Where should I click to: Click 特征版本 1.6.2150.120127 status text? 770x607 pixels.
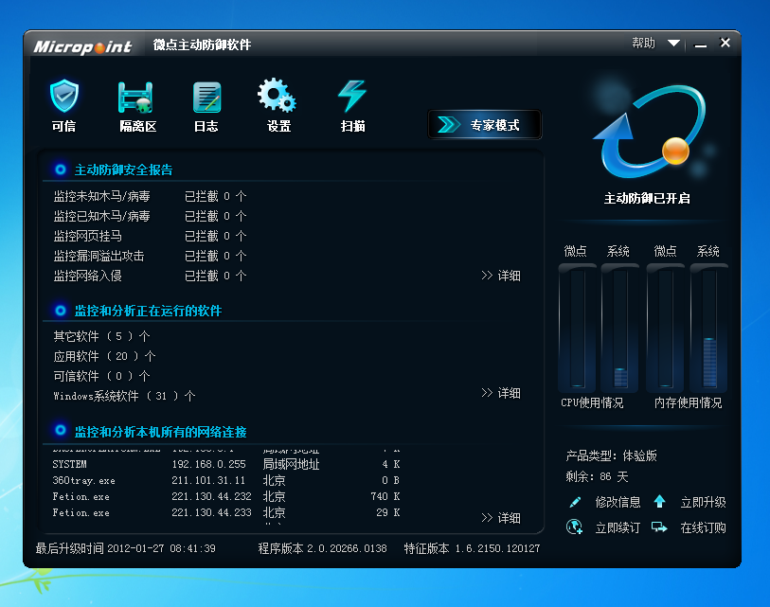coord(472,548)
